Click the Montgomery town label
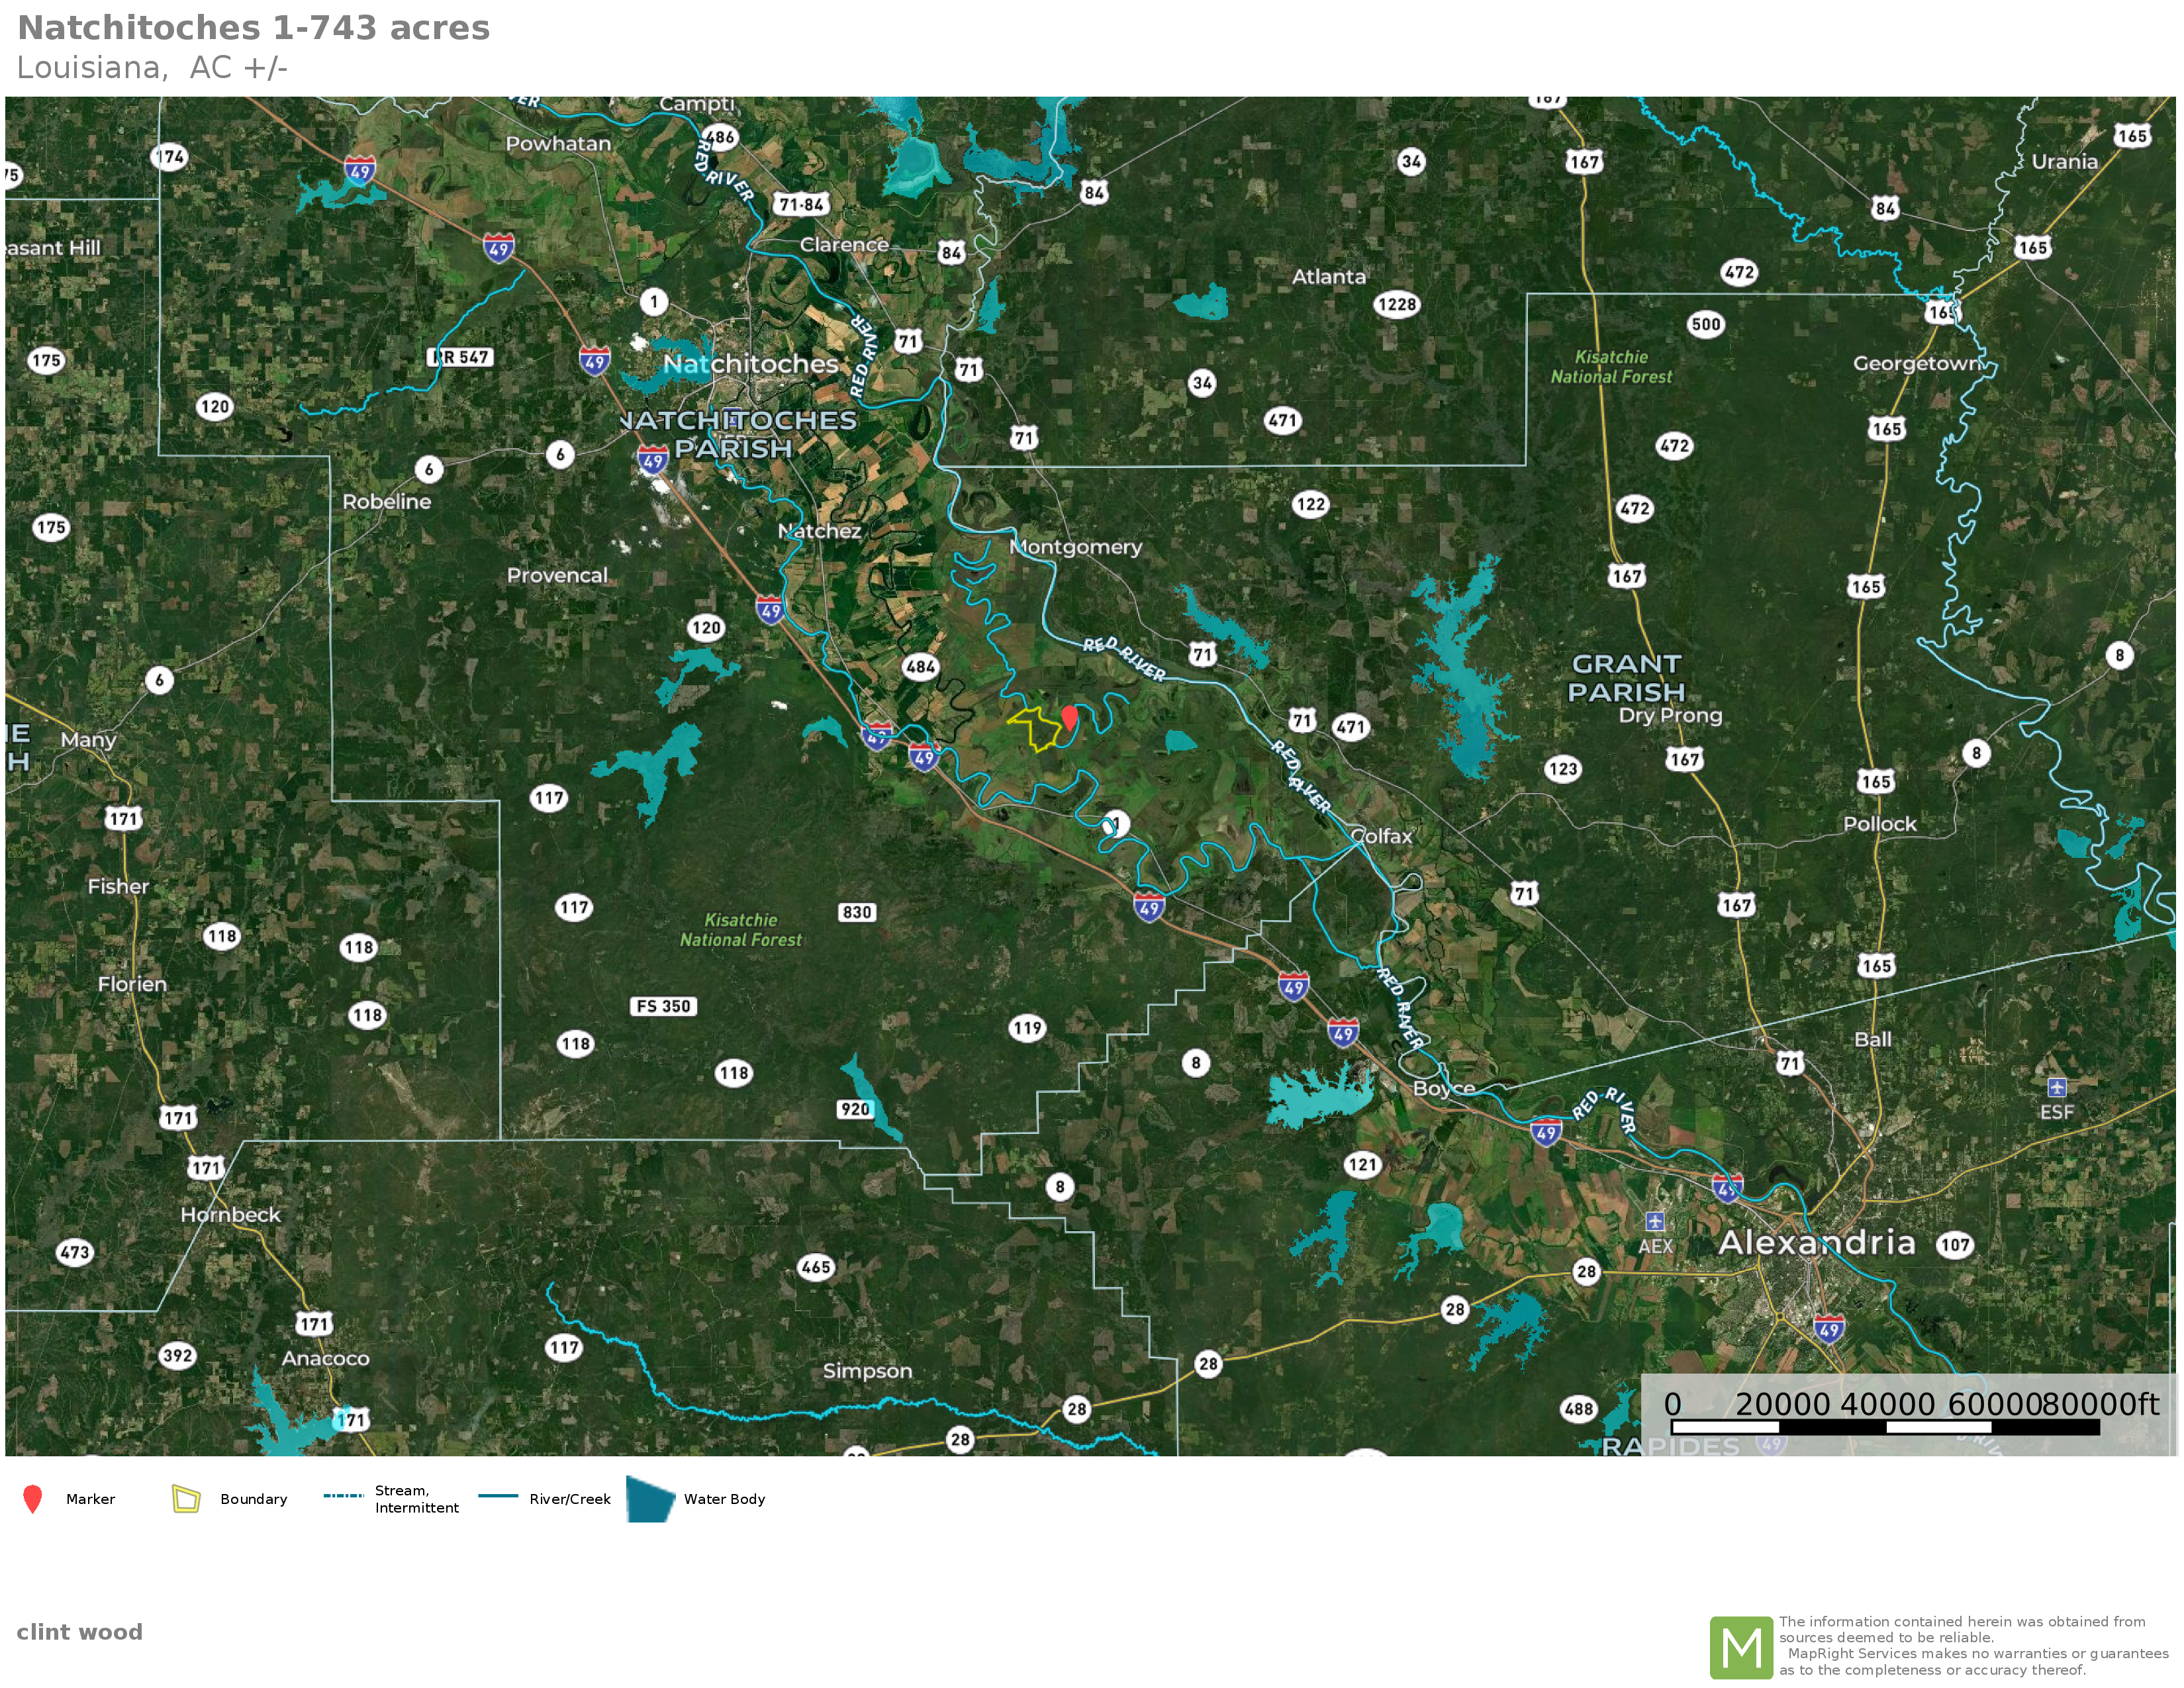2184x1688 pixels. (1075, 547)
